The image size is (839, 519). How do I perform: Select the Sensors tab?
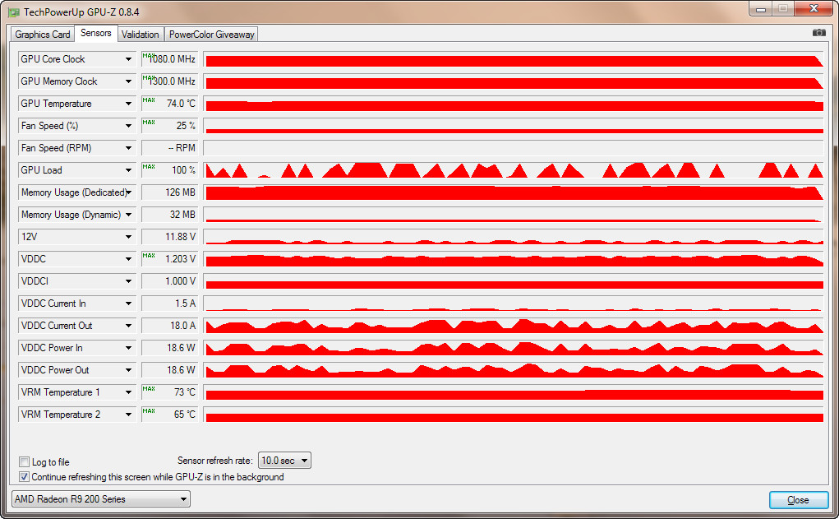[x=96, y=33]
